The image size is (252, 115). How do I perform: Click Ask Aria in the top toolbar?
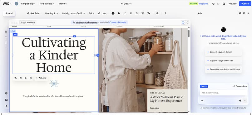pyautogui.click(x=33, y=13)
